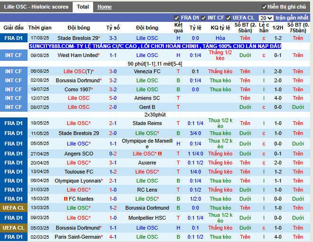Click the 3/4:0 odds on 11/05/25 row
Image resolution: width=313 pixels, height=242 pixels.
tap(195, 133)
